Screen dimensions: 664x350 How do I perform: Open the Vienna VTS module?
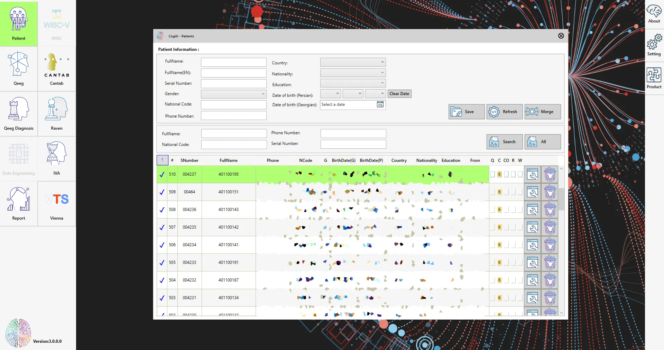(57, 203)
